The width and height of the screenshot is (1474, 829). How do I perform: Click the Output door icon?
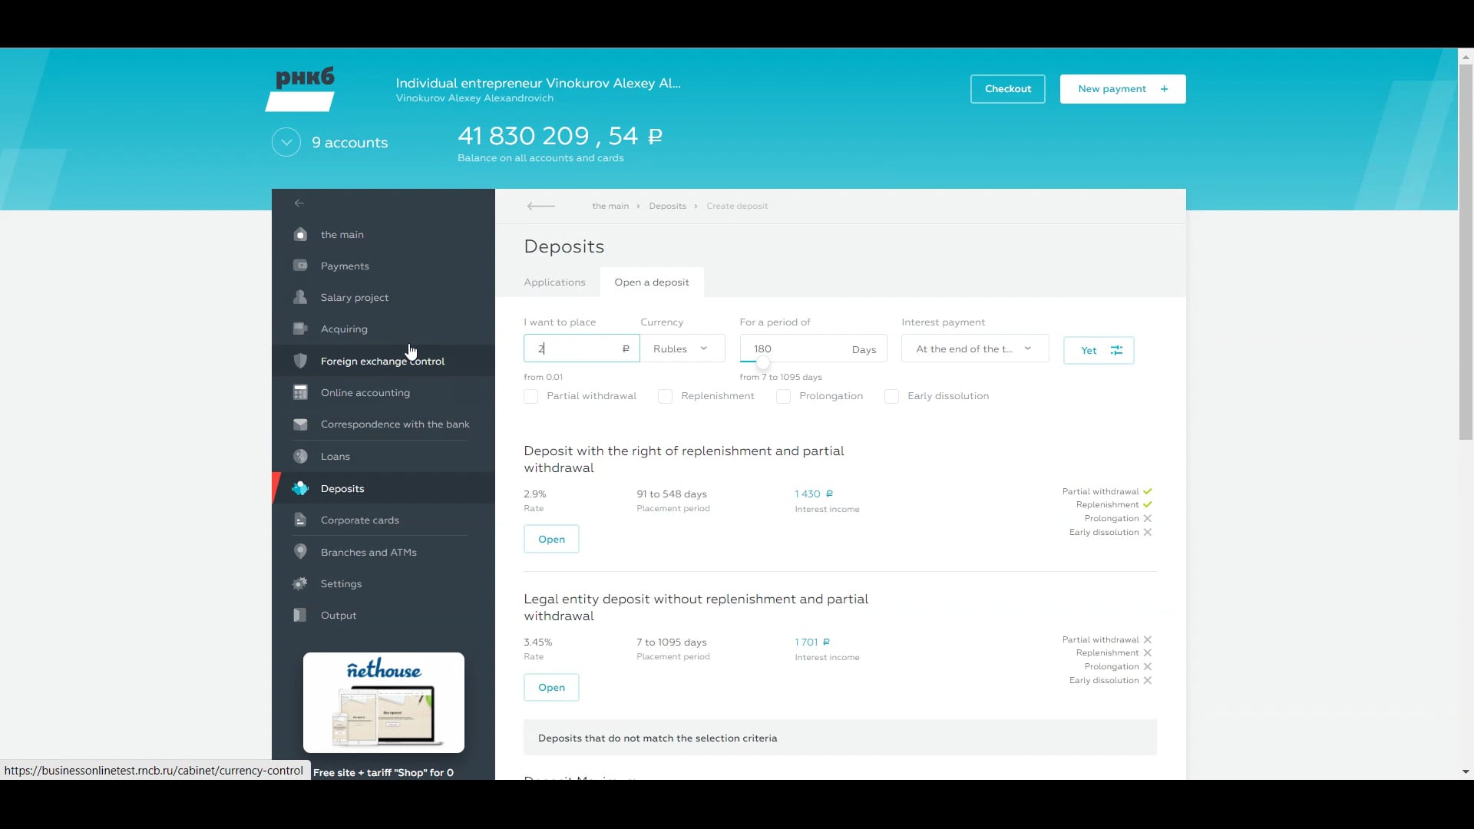tap(300, 615)
